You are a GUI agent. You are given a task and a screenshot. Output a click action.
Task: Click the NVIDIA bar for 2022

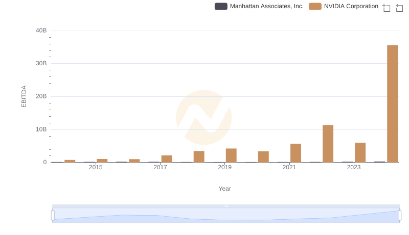[x=328, y=144]
